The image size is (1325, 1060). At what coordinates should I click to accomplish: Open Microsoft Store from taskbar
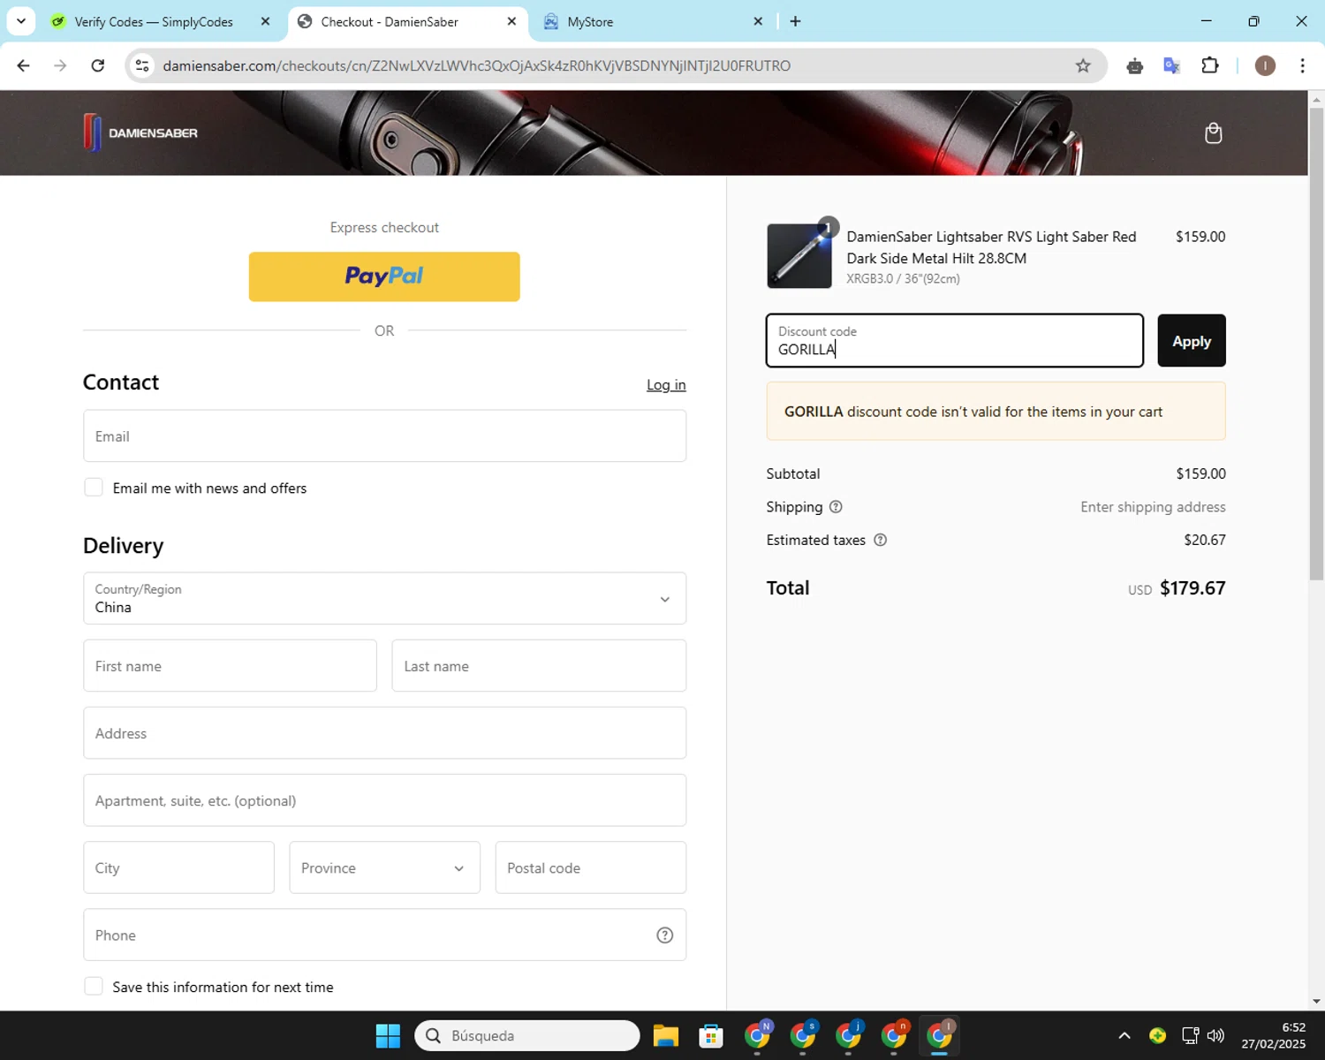tap(711, 1035)
